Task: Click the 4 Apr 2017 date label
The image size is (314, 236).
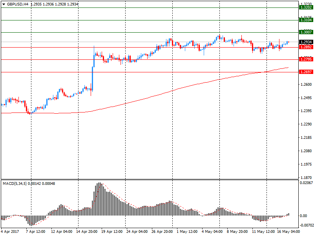Action: pos(10,232)
